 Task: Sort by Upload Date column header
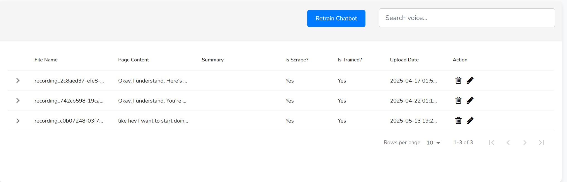[x=404, y=60]
